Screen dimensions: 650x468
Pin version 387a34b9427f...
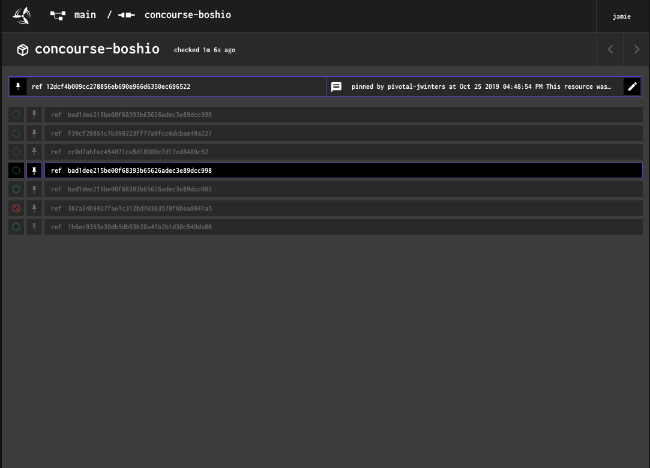34,208
